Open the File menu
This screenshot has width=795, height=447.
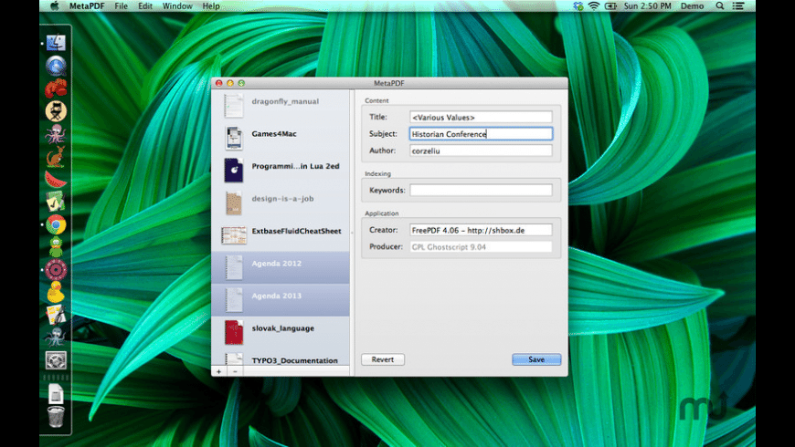point(122,6)
